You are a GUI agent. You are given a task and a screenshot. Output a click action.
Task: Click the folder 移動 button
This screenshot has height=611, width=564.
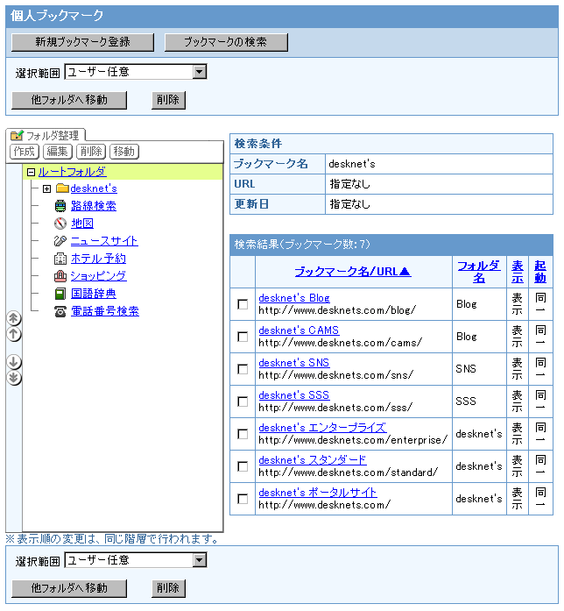coord(124,151)
